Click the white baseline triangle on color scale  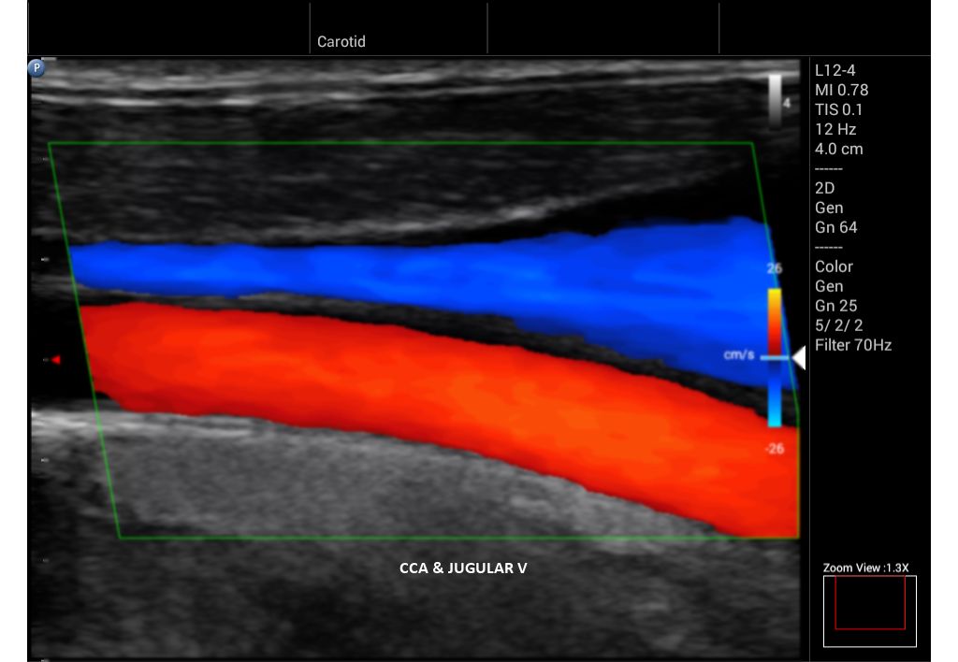[x=798, y=357]
